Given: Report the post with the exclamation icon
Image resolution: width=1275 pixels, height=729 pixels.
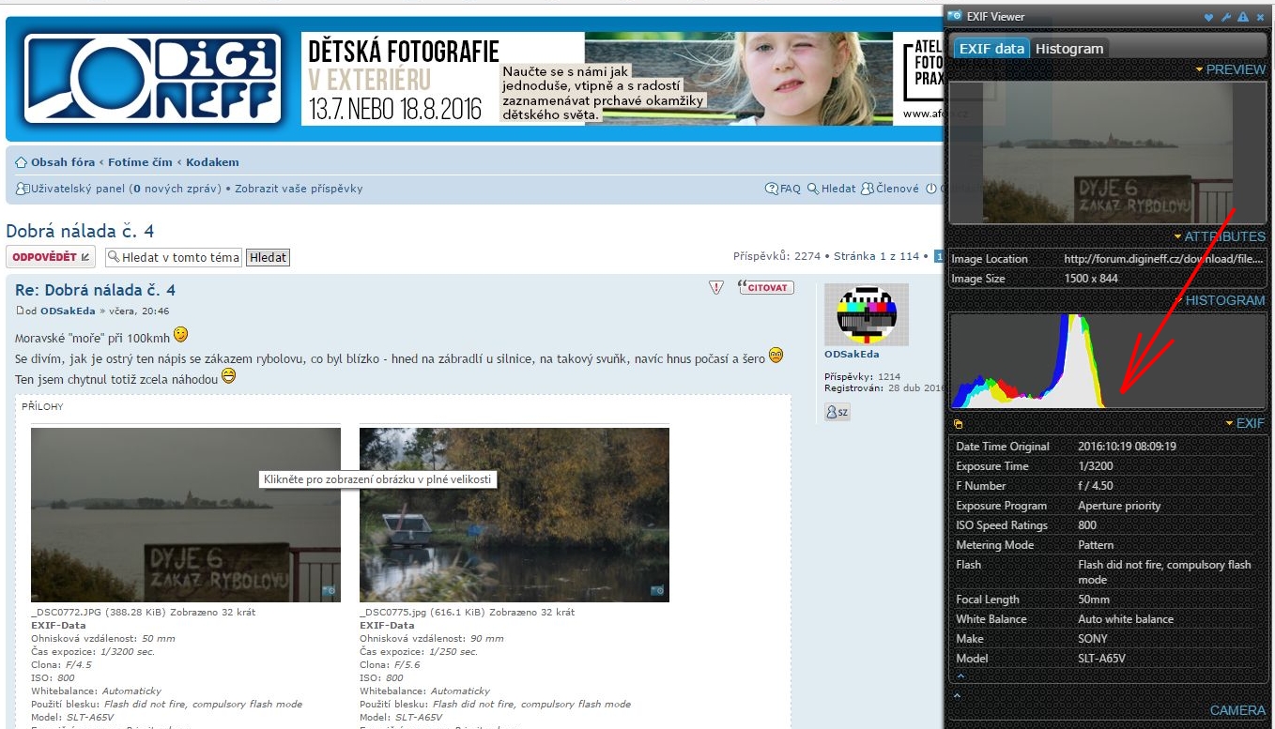Looking at the screenshot, I should (x=716, y=288).
